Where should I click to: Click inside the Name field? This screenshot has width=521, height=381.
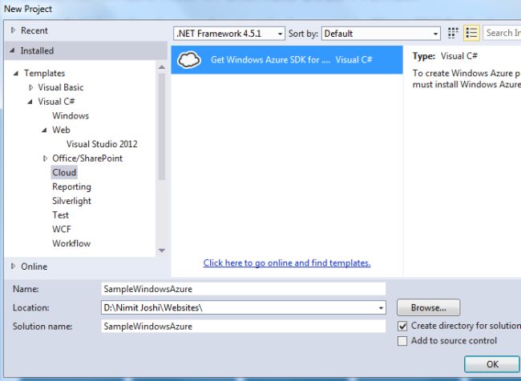click(x=243, y=289)
